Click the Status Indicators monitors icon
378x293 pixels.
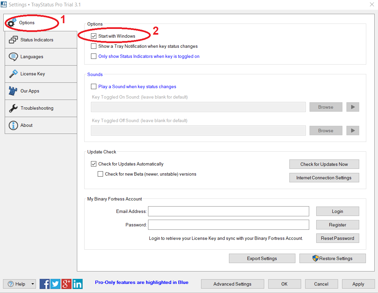point(13,40)
